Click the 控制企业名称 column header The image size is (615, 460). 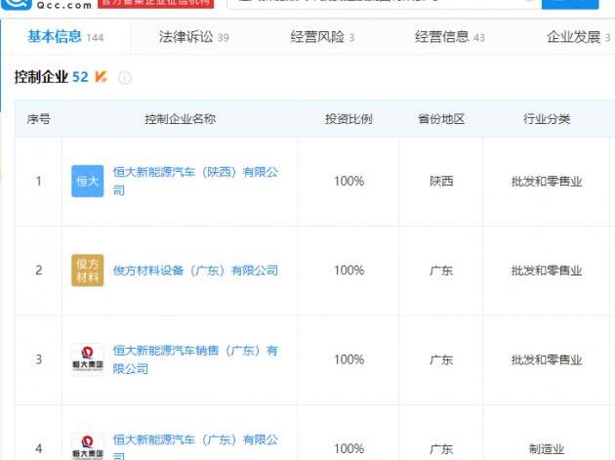coord(180,119)
